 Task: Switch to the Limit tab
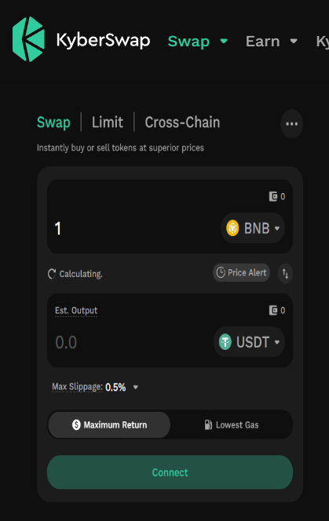tap(108, 122)
